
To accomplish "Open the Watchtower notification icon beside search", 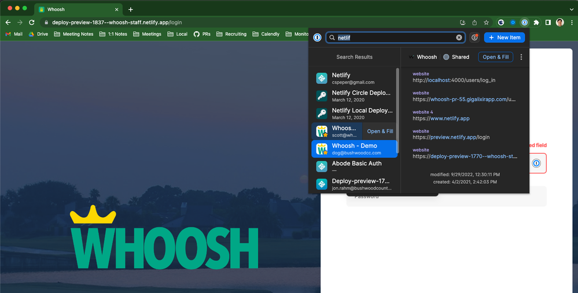I will [474, 38].
